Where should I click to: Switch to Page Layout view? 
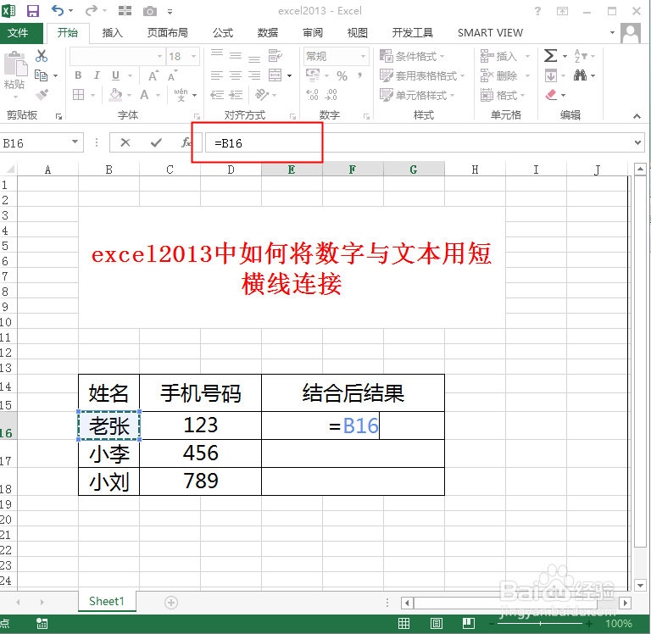coord(437,623)
